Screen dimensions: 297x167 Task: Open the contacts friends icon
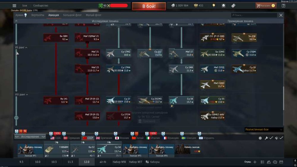pos(268,162)
